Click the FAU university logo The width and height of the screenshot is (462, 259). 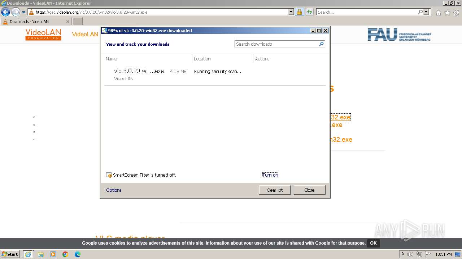(x=400, y=35)
